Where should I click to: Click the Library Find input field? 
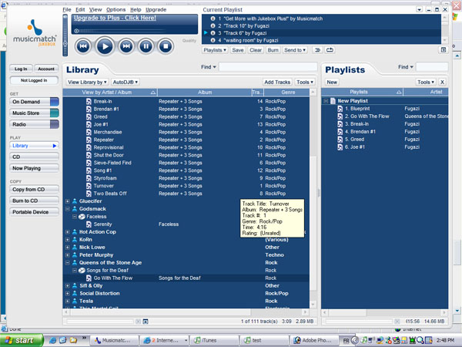268,67
